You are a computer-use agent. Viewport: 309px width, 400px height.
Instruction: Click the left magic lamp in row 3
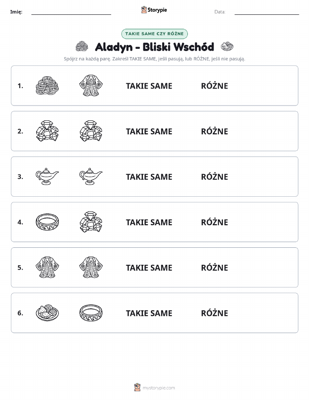pyautogui.click(x=47, y=176)
